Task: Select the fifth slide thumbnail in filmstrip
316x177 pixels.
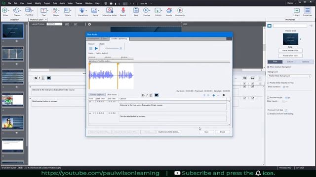Action: [13, 122]
